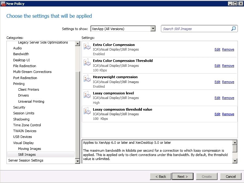Select the Drivers subcategory
The width and height of the screenshot is (244, 183).
click(23, 95)
